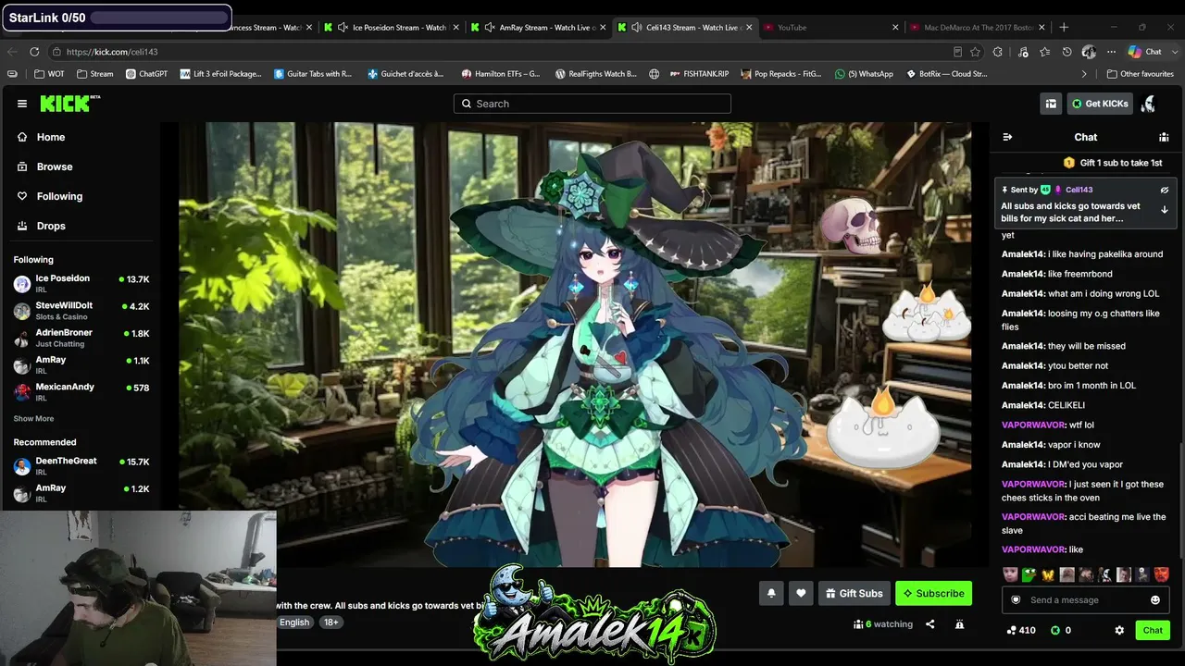
Task: Reload the page with the refresh button
Action: point(34,52)
